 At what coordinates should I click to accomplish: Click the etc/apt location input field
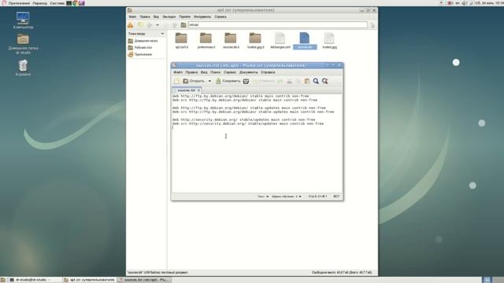[278, 24]
